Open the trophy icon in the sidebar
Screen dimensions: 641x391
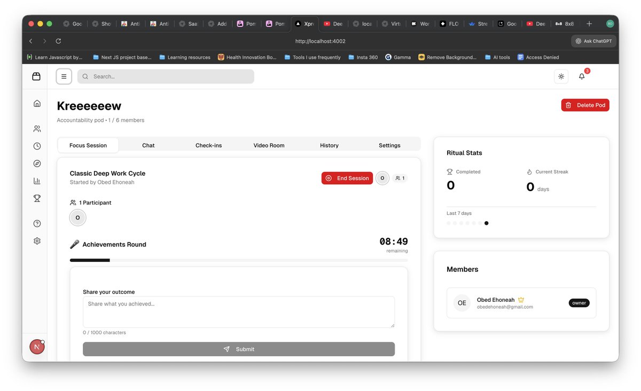pyautogui.click(x=37, y=198)
